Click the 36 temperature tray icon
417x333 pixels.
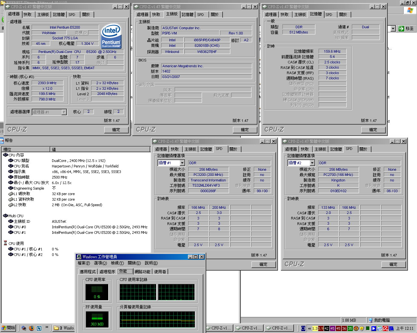[344, 328]
